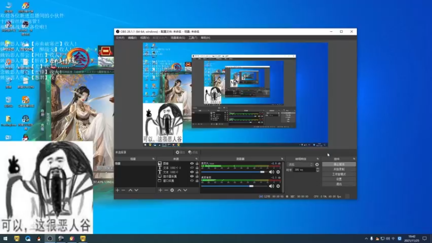Open source Filters button above docks

[193, 152]
